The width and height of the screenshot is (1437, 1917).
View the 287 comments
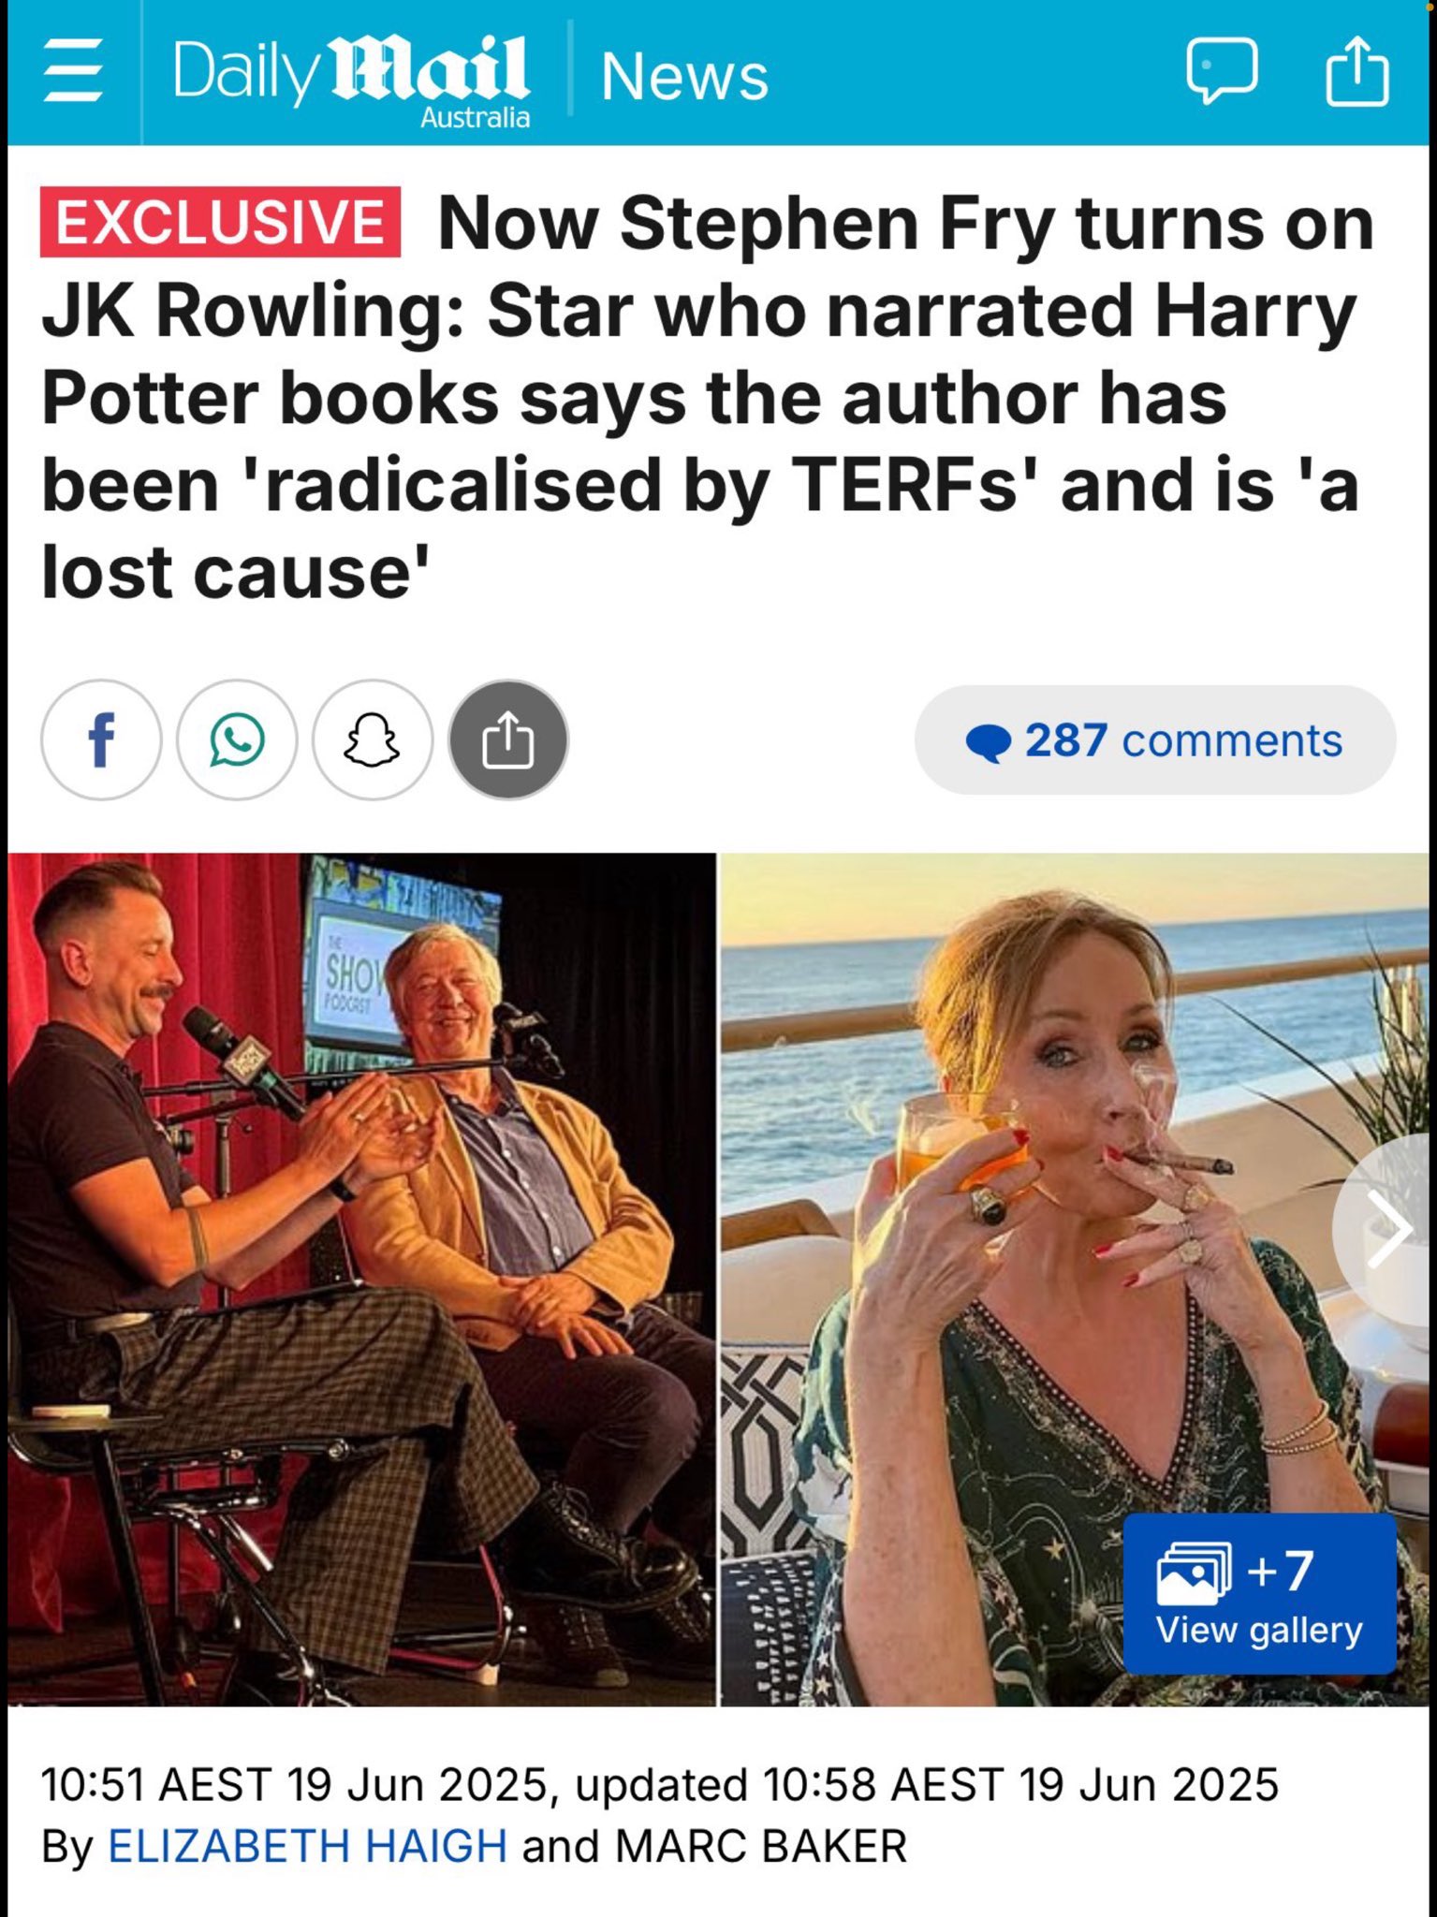coord(1155,740)
